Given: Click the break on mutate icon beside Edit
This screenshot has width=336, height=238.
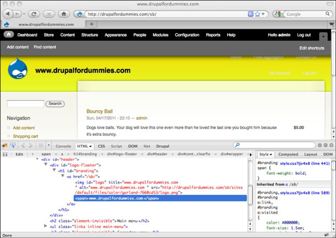Looking at the screenshot, I should coord(5,154).
